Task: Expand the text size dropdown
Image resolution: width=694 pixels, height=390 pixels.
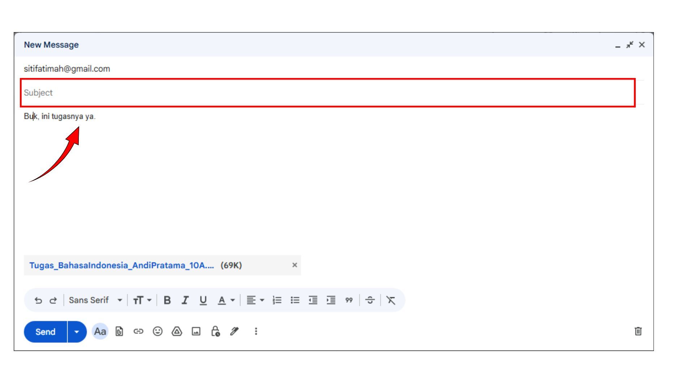Action: [x=142, y=300]
